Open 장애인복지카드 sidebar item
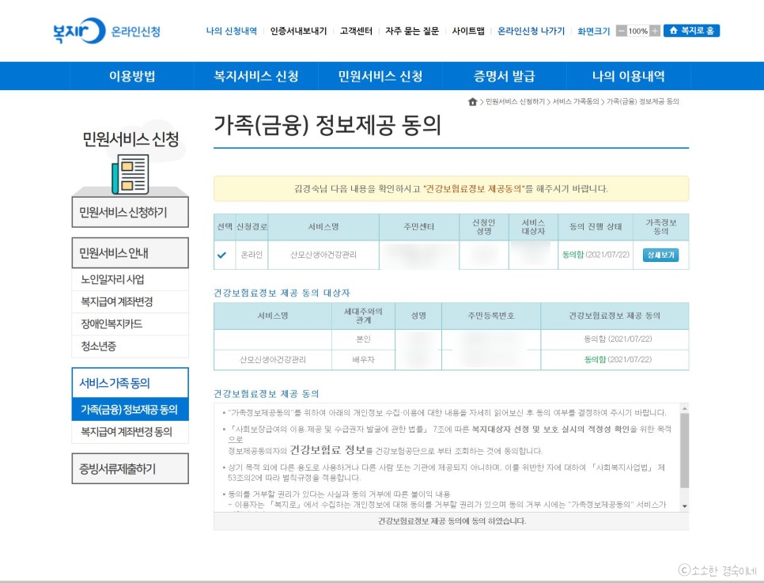This screenshot has width=764, height=583. (x=130, y=324)
